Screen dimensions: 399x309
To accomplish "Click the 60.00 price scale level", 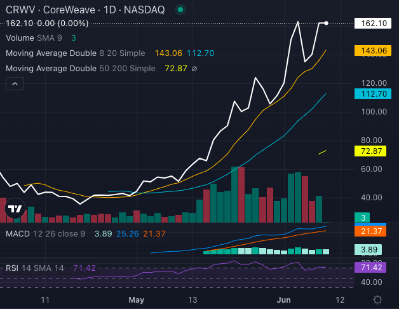I will tap(372, 169).
